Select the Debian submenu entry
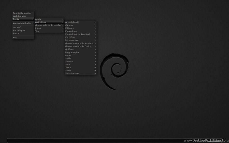Screen dimensions: 229x143 pyautogui.click(x=23, y=19)
